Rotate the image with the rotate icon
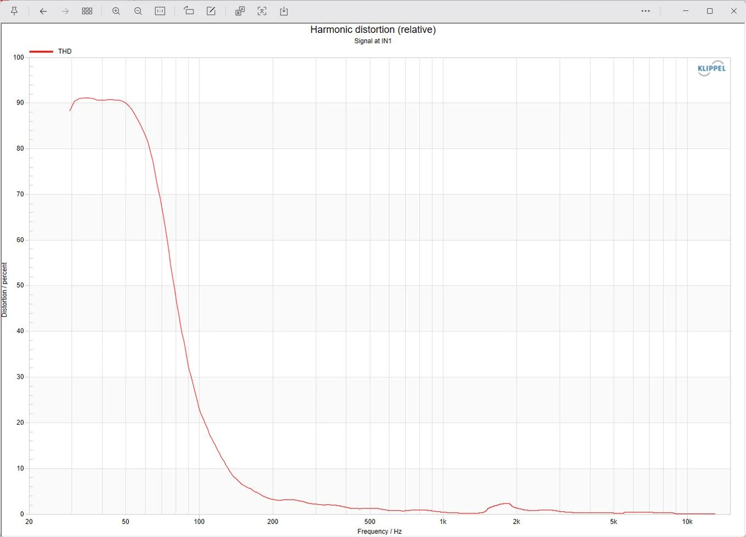Viewport: 746px width, 537px height. (x=189, y=11)
